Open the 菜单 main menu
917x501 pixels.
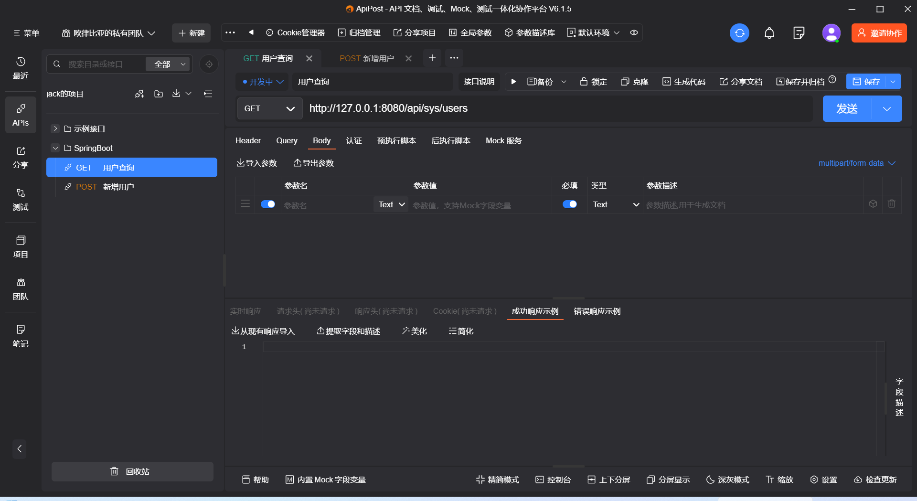(27, 33)
